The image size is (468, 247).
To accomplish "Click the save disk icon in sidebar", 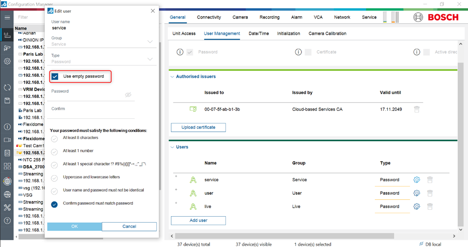I will (7, 100).
